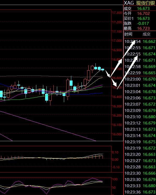Select the 10:23:00 tick at 16.670
This screenshot has width=156, height=195.
[140, 79]
